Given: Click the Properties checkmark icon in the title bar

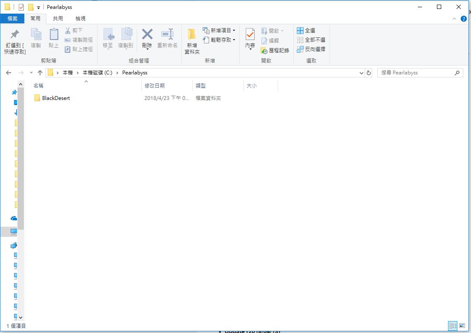Looking at the screenshot, I should tap(21, 7).
